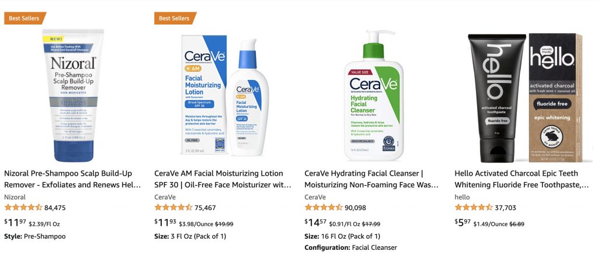Click the CeraVe Hydrating Facial Cleanser title
The width and height of the screenshot is (598, 265).
[x=371, y=179]
